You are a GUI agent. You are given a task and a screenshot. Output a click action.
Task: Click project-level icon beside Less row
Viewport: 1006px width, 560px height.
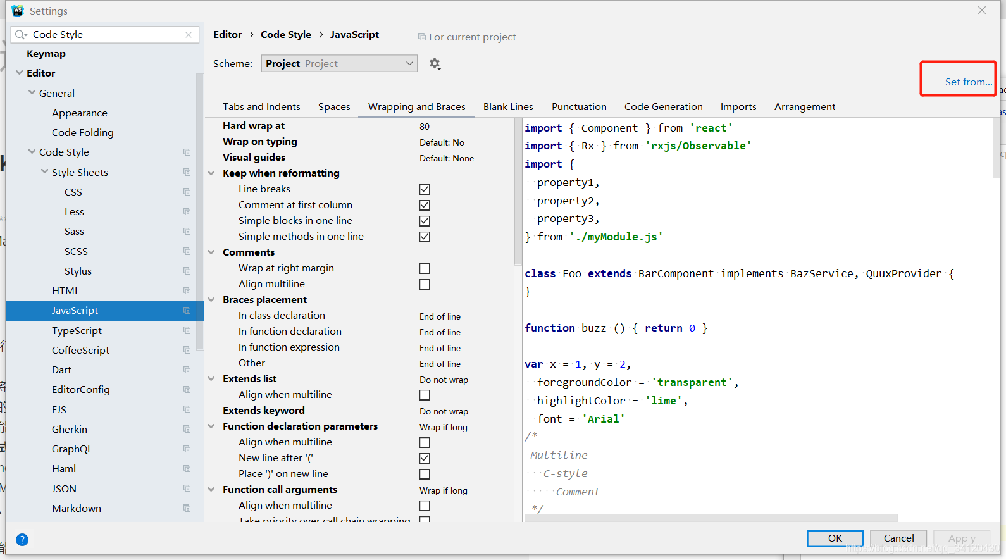point(187,211)
